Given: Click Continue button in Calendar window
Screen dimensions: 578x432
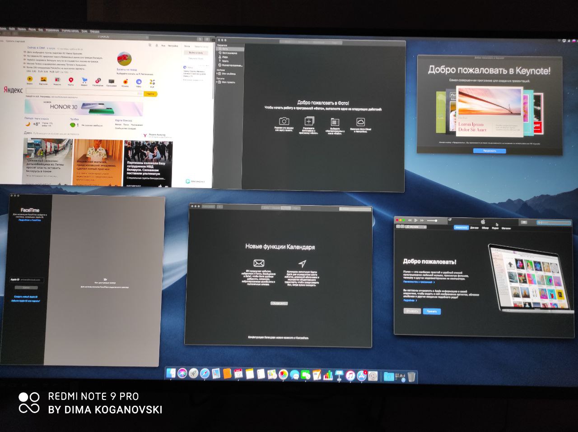Looking at the screenshot, I should [x=279, y=303].
